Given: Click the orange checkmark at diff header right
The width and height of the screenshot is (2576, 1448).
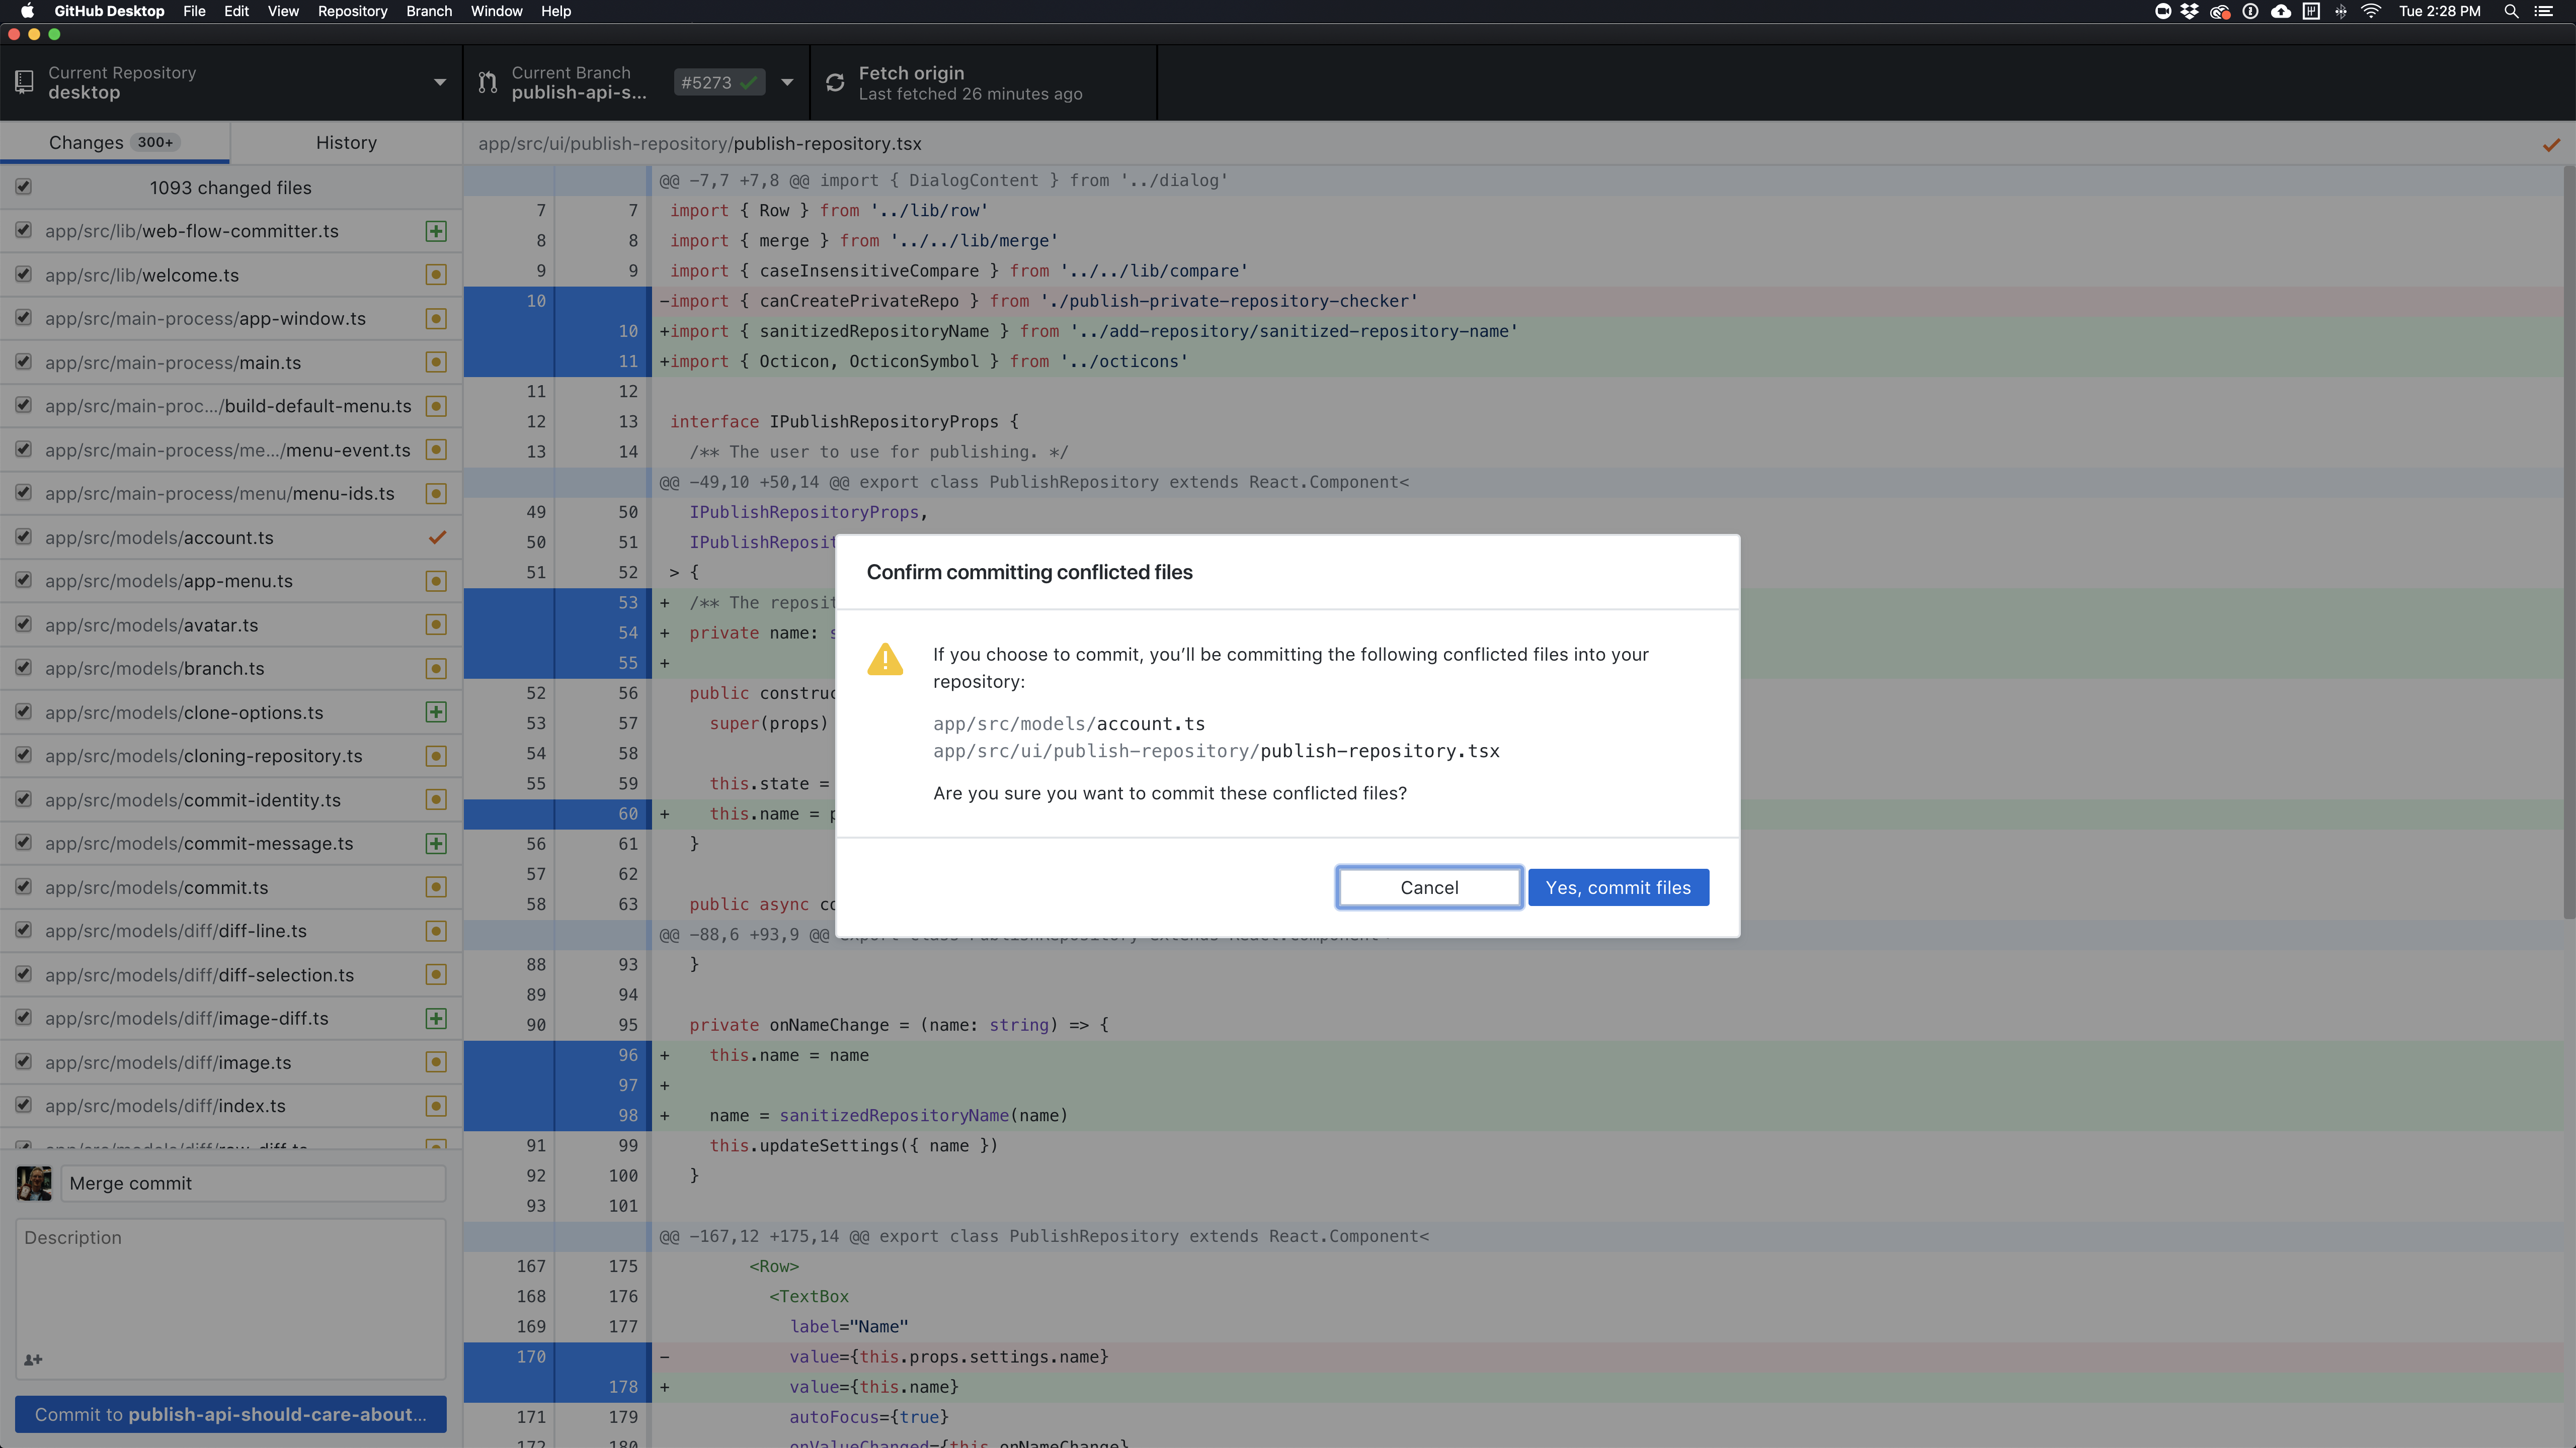Looking at the screenshot, I should coord(2551,145).
